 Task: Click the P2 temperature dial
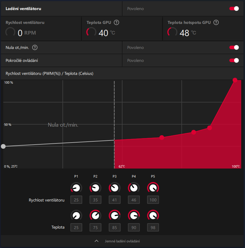pos(95,215)
